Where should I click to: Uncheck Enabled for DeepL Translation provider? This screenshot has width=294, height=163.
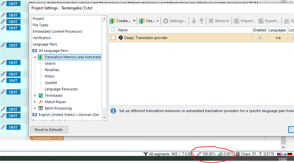[x=260, y=38]
